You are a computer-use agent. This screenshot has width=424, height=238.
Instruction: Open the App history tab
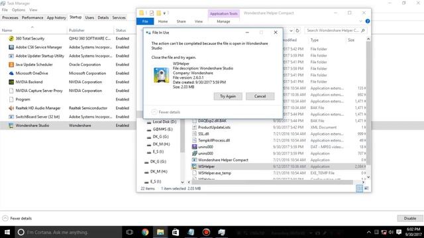[56, 18]
